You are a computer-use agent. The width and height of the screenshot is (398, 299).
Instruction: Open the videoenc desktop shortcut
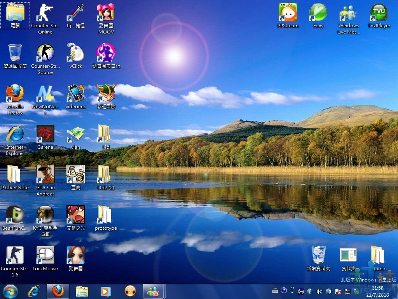pyautogui.click(x=76, y=94)
